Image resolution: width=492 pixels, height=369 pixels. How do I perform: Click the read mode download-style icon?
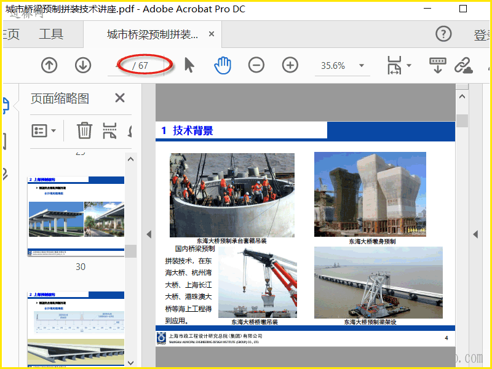pos(438,65)
